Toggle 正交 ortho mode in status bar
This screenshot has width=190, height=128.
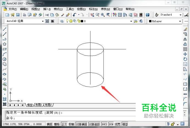[64, 124]
